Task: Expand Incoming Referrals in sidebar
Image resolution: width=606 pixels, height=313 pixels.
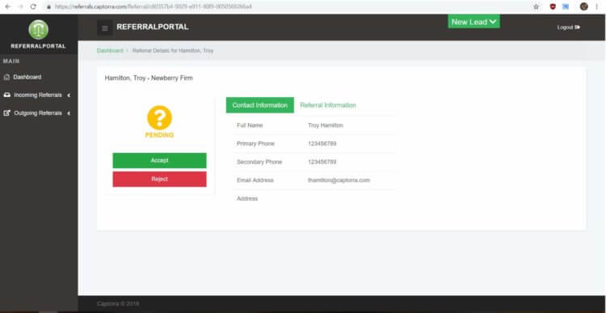Action: point(37,95)
